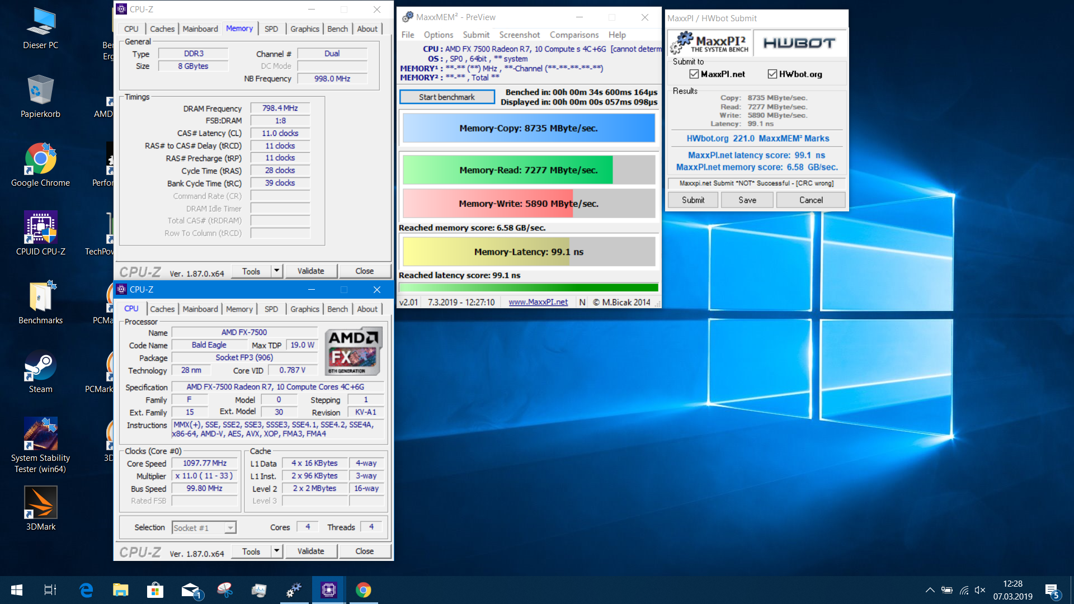Open the www.MaxxPI.net link
Viewport: 1074px width, 604px height.
click(538, 302)
